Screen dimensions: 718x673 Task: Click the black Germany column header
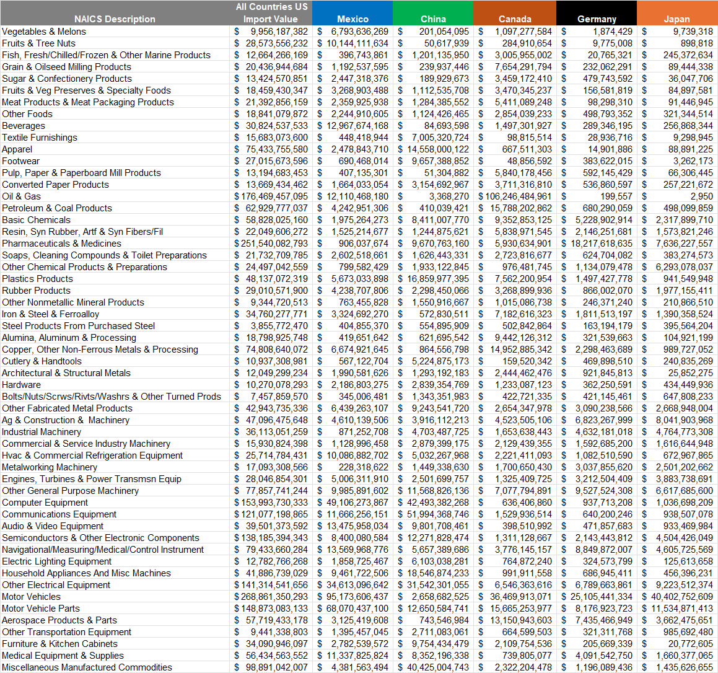pyautogui.click(x=597, y=13)
